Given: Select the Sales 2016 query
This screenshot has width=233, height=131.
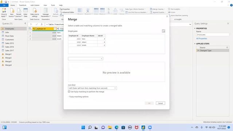Looking at the screenshot, I should [9, 47].
